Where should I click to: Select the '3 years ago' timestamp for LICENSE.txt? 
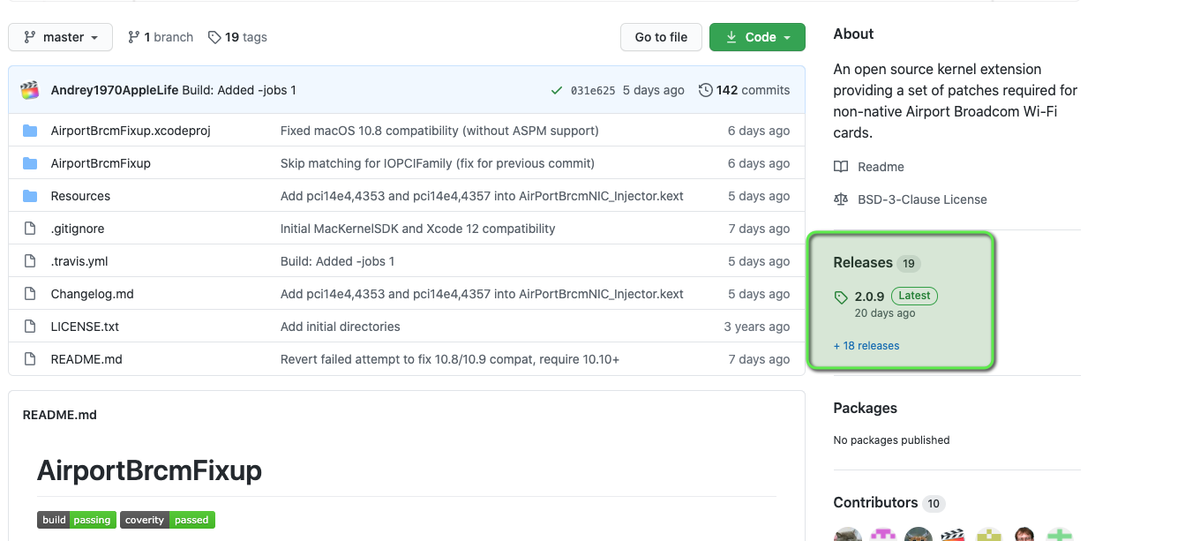tap(757, 327)
